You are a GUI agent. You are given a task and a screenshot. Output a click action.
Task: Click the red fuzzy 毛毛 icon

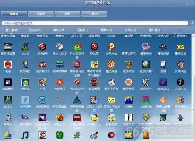8,64
